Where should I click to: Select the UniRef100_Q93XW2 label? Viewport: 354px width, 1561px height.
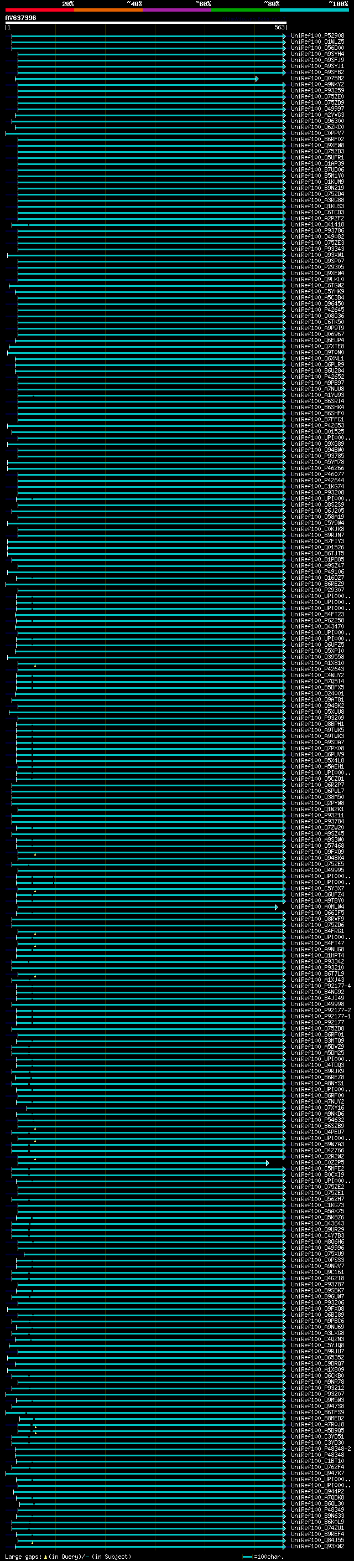317,1546
